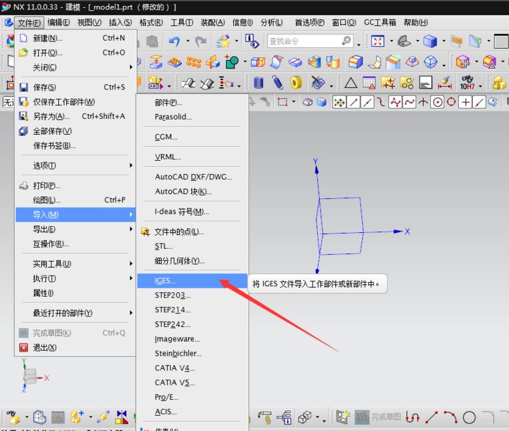Select the IGES import option

pyautogui.click(x=192, y=280)
